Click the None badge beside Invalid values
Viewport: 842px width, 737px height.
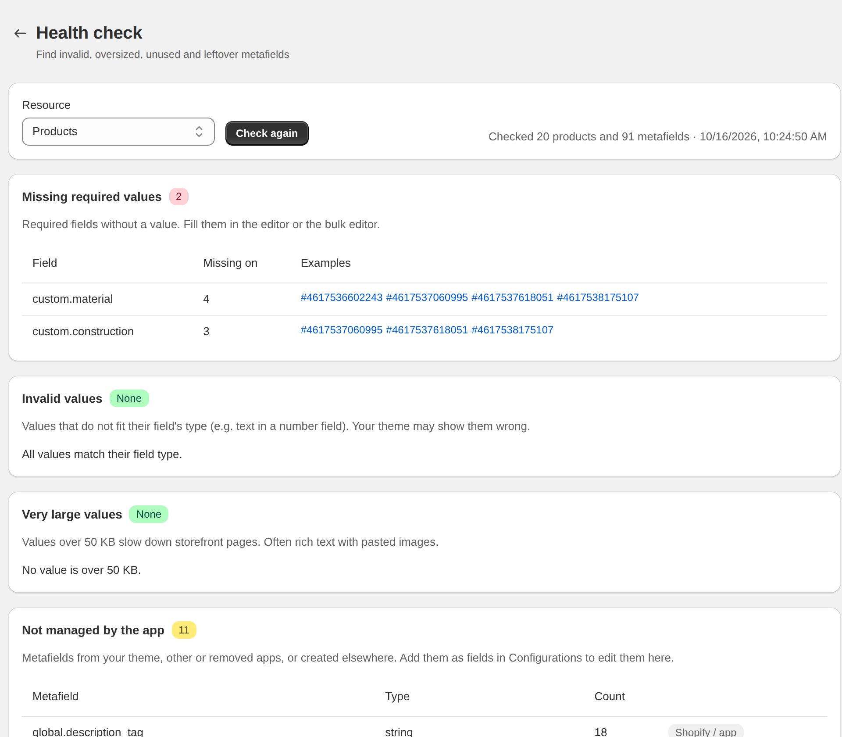pos(129,398)
